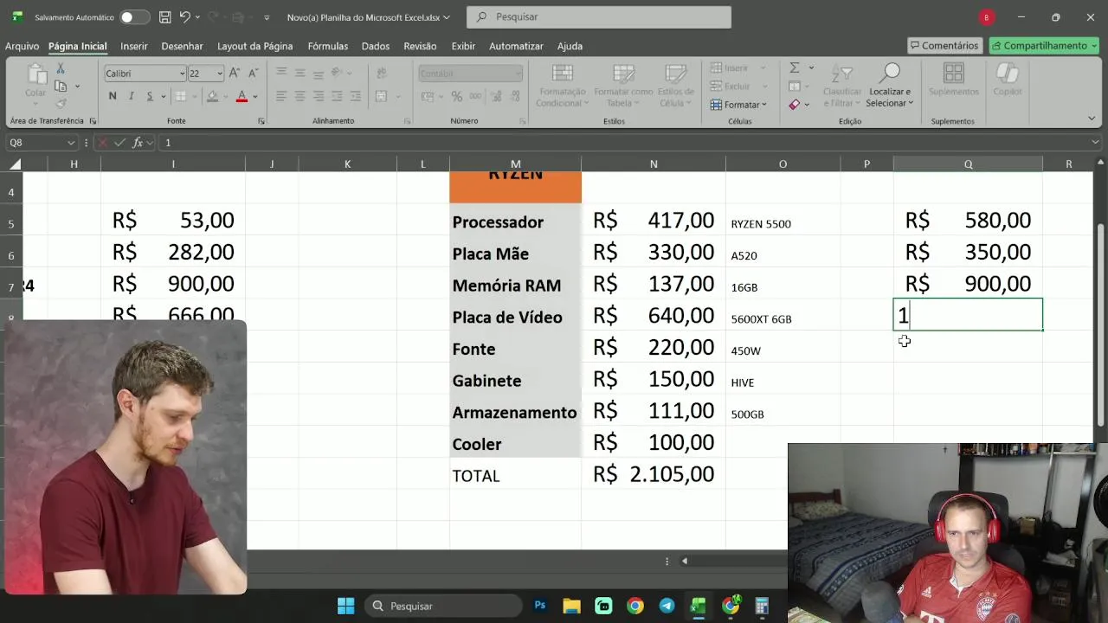The height and width of the screenshot is (623, 1108).
Task: Expand the formula bar chevron
Action: click(x=1096, y=143)
